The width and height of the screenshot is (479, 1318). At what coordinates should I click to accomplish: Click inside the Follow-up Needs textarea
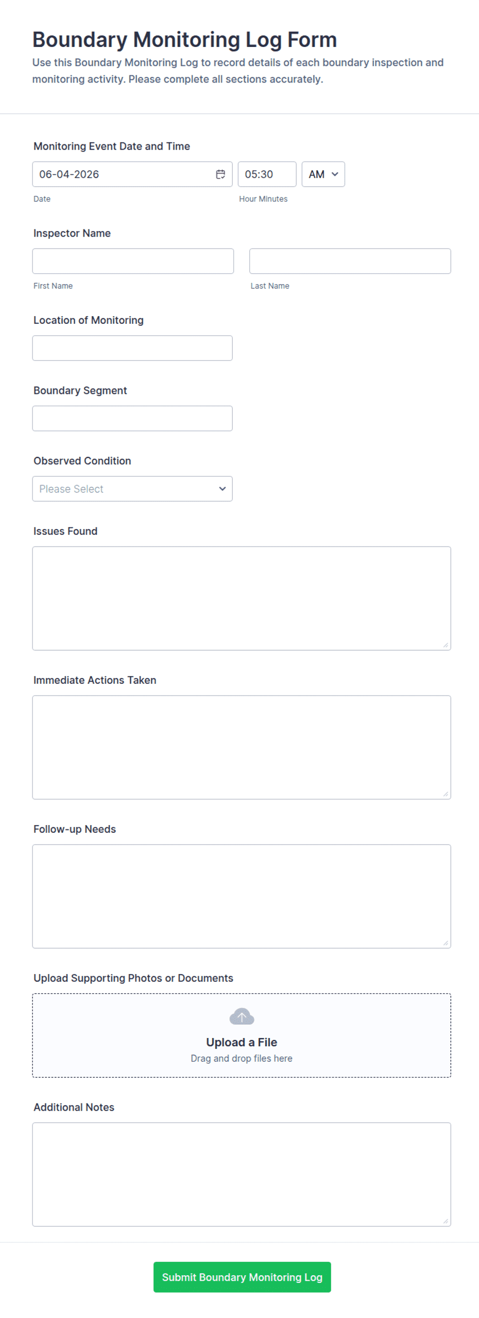click(242, 896)
